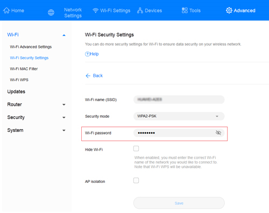Image resolution: width=269 pixels, height=213 pixels.
Task: Click the Help link text
Action: [94, 54]
